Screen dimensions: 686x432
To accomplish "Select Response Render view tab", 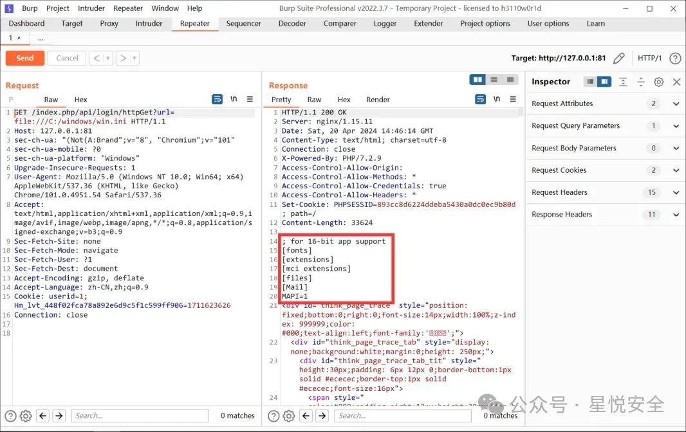I will (x=378, y=100).
